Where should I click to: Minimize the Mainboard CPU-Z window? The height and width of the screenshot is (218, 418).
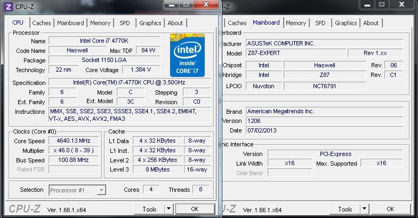tap(367, 5)
